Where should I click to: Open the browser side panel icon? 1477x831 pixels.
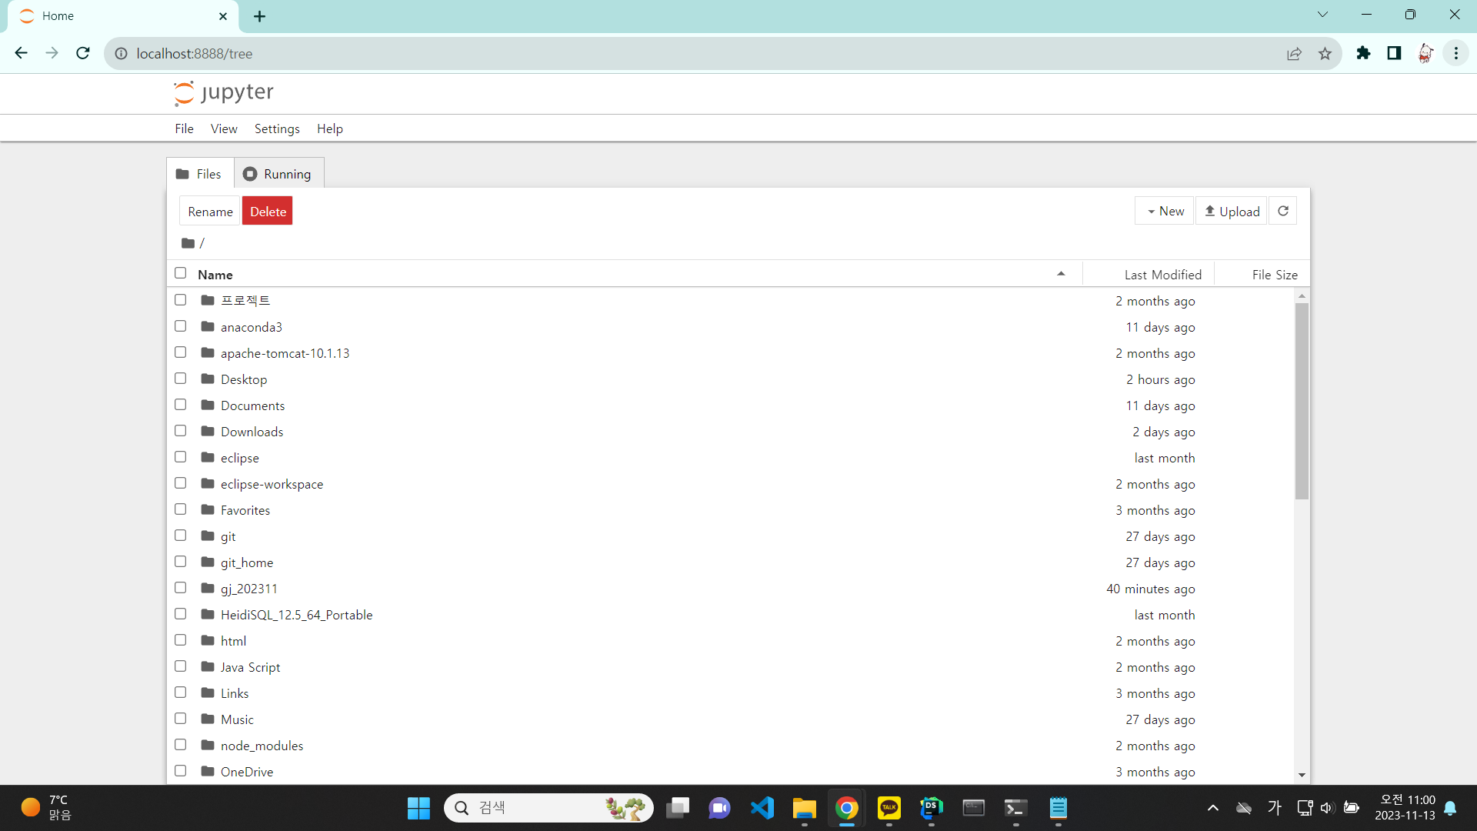pos(1394,53)
